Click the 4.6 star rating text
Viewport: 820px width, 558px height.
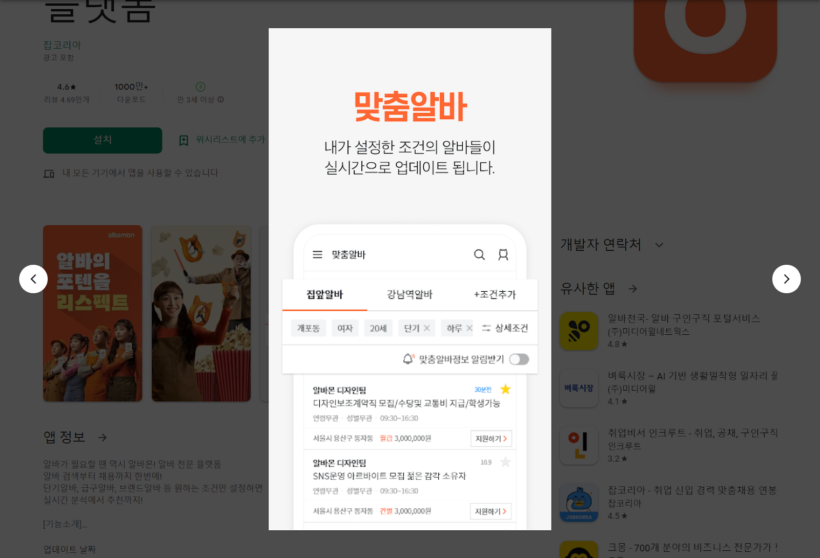tap(67, 87)
